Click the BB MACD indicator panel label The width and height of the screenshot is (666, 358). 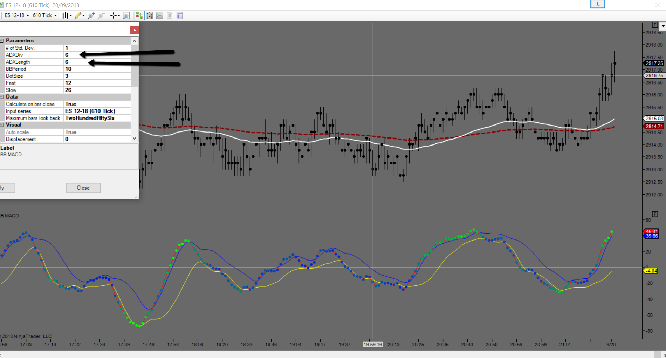click(9, 216)
